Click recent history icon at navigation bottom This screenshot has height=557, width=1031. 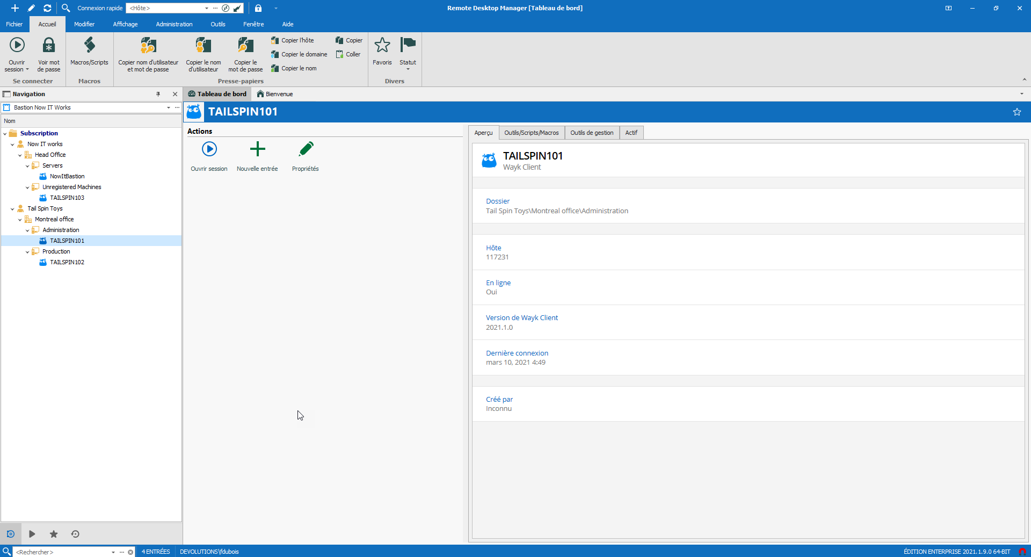75,534
